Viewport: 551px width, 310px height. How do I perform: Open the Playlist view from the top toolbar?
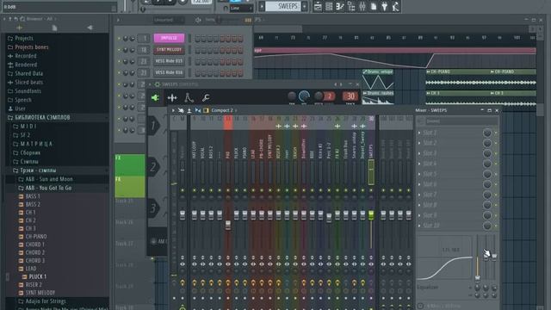pyautogui.click(x=318, y=6)
